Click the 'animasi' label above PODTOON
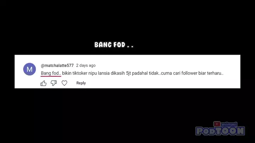 (x=229, y=125)
